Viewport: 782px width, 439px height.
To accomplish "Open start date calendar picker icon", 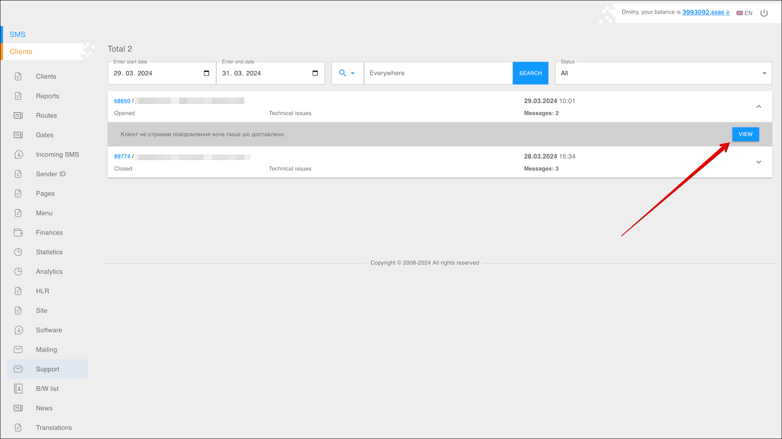I will click(206, 73).
